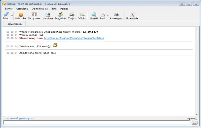Open the Inne menu
Screen dimensions: 201x128
(x=54, y=9)
